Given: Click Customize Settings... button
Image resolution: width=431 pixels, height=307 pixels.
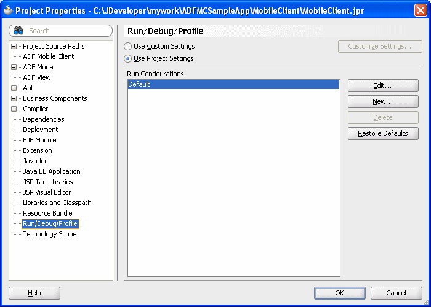Looking at the screenshot, I should point(380,46).
